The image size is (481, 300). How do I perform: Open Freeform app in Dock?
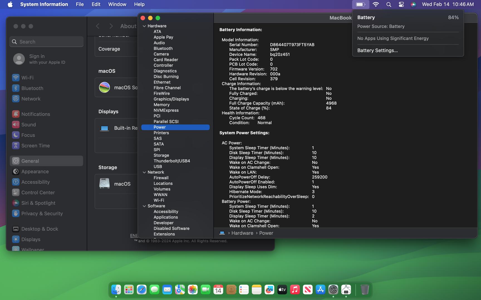click(269, 290)
